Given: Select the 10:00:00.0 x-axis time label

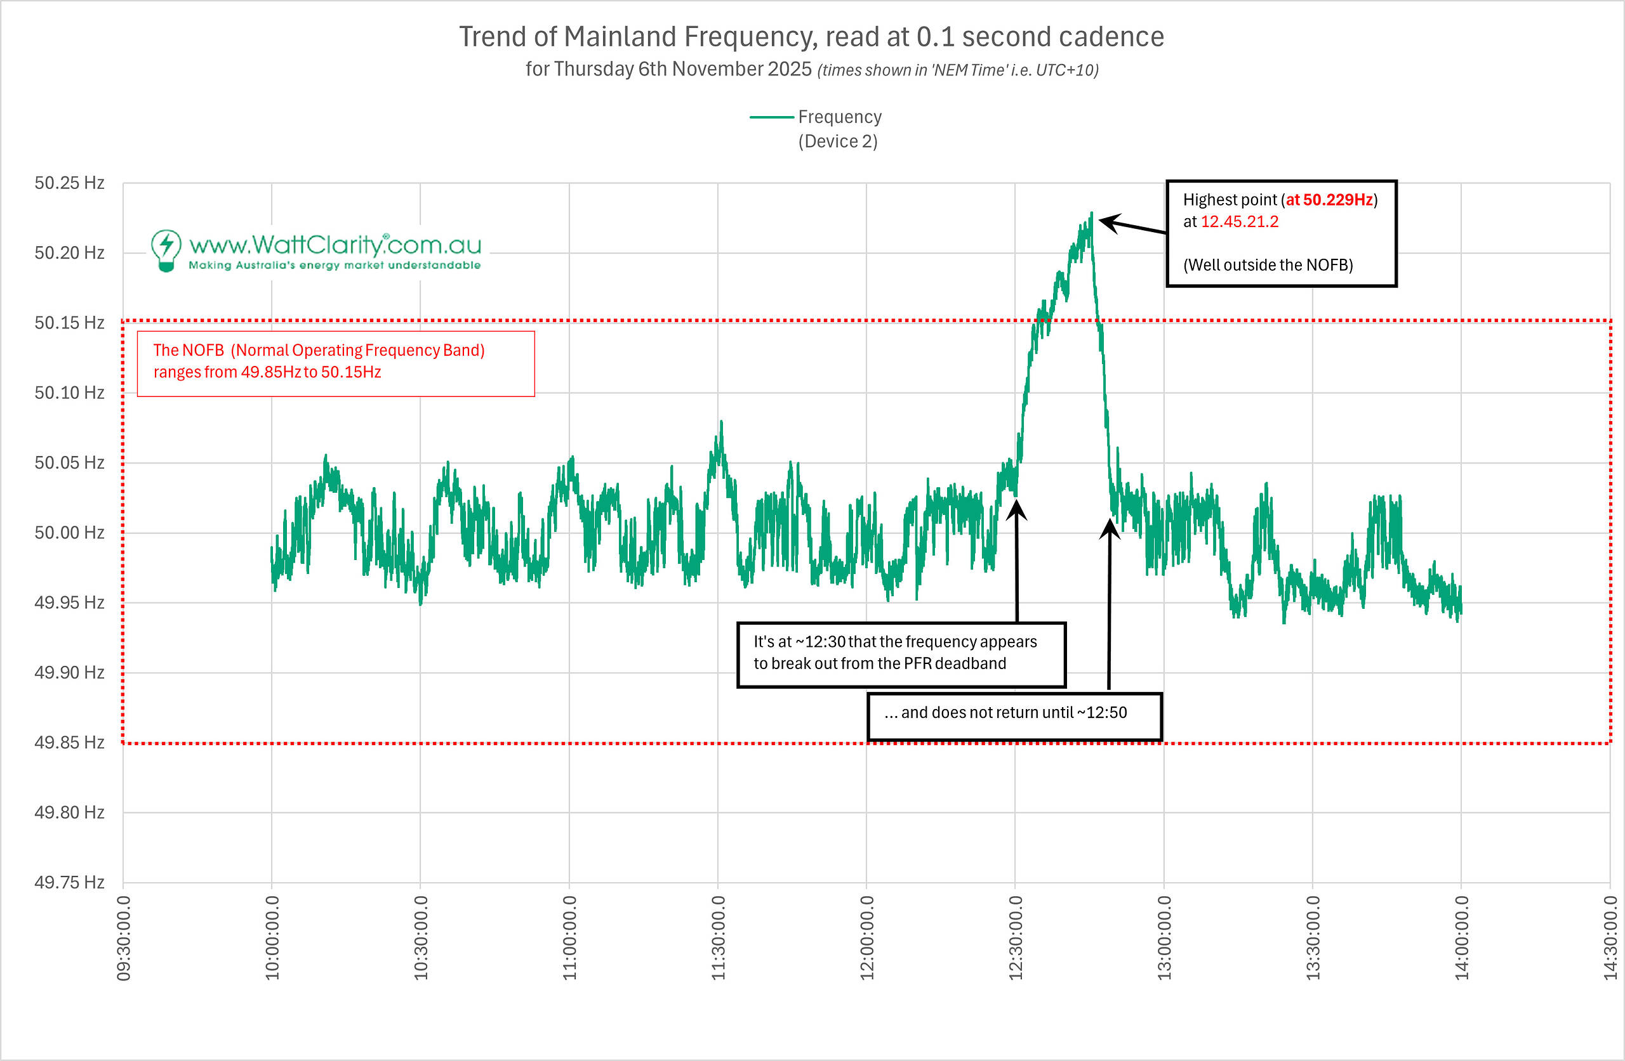Looking at the screenshot, I should tap(272, 937).
